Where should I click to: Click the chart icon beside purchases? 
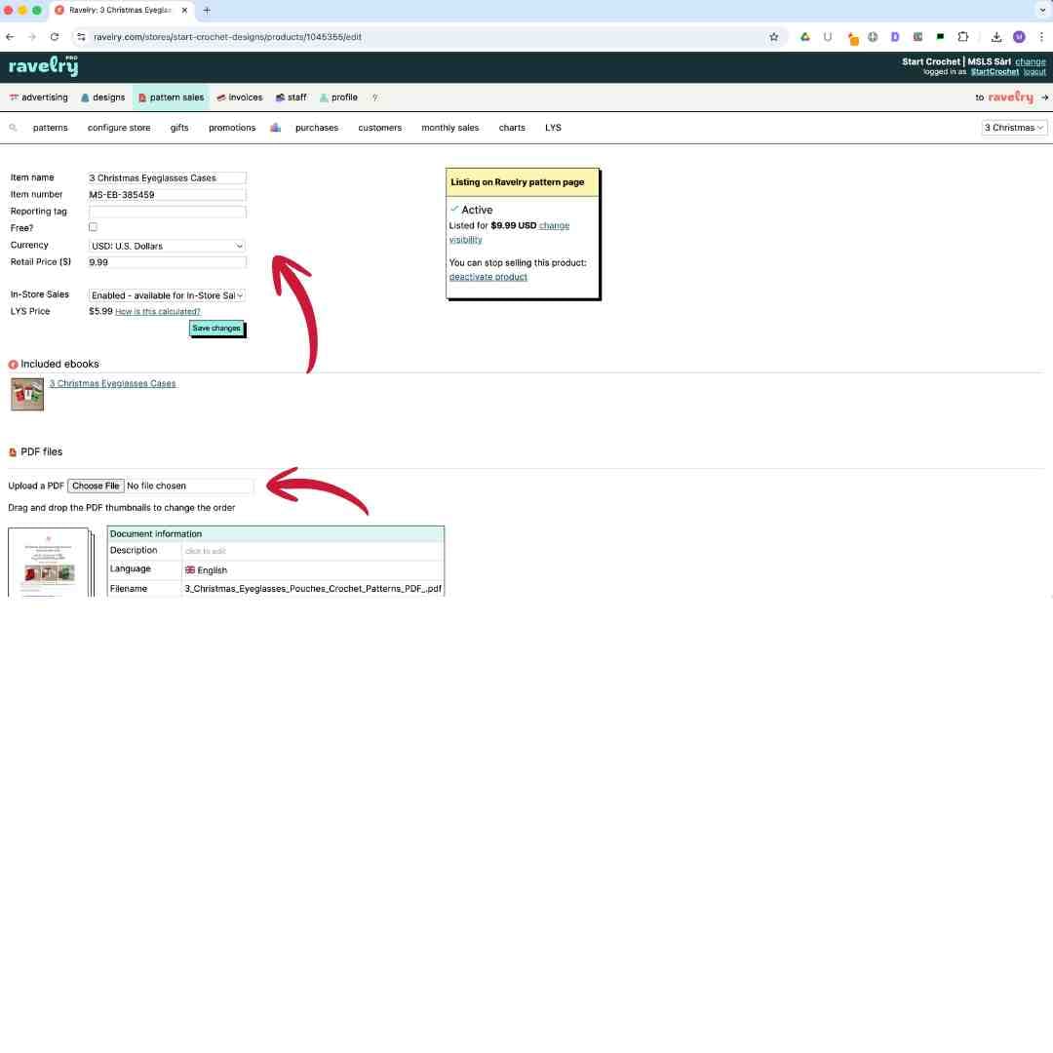click(x=275, y=127)
